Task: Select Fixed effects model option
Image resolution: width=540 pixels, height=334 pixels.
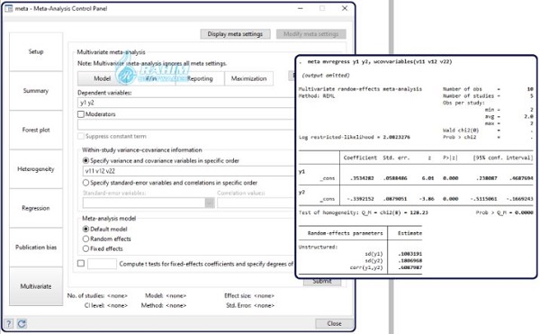Action: coord(85,248)
